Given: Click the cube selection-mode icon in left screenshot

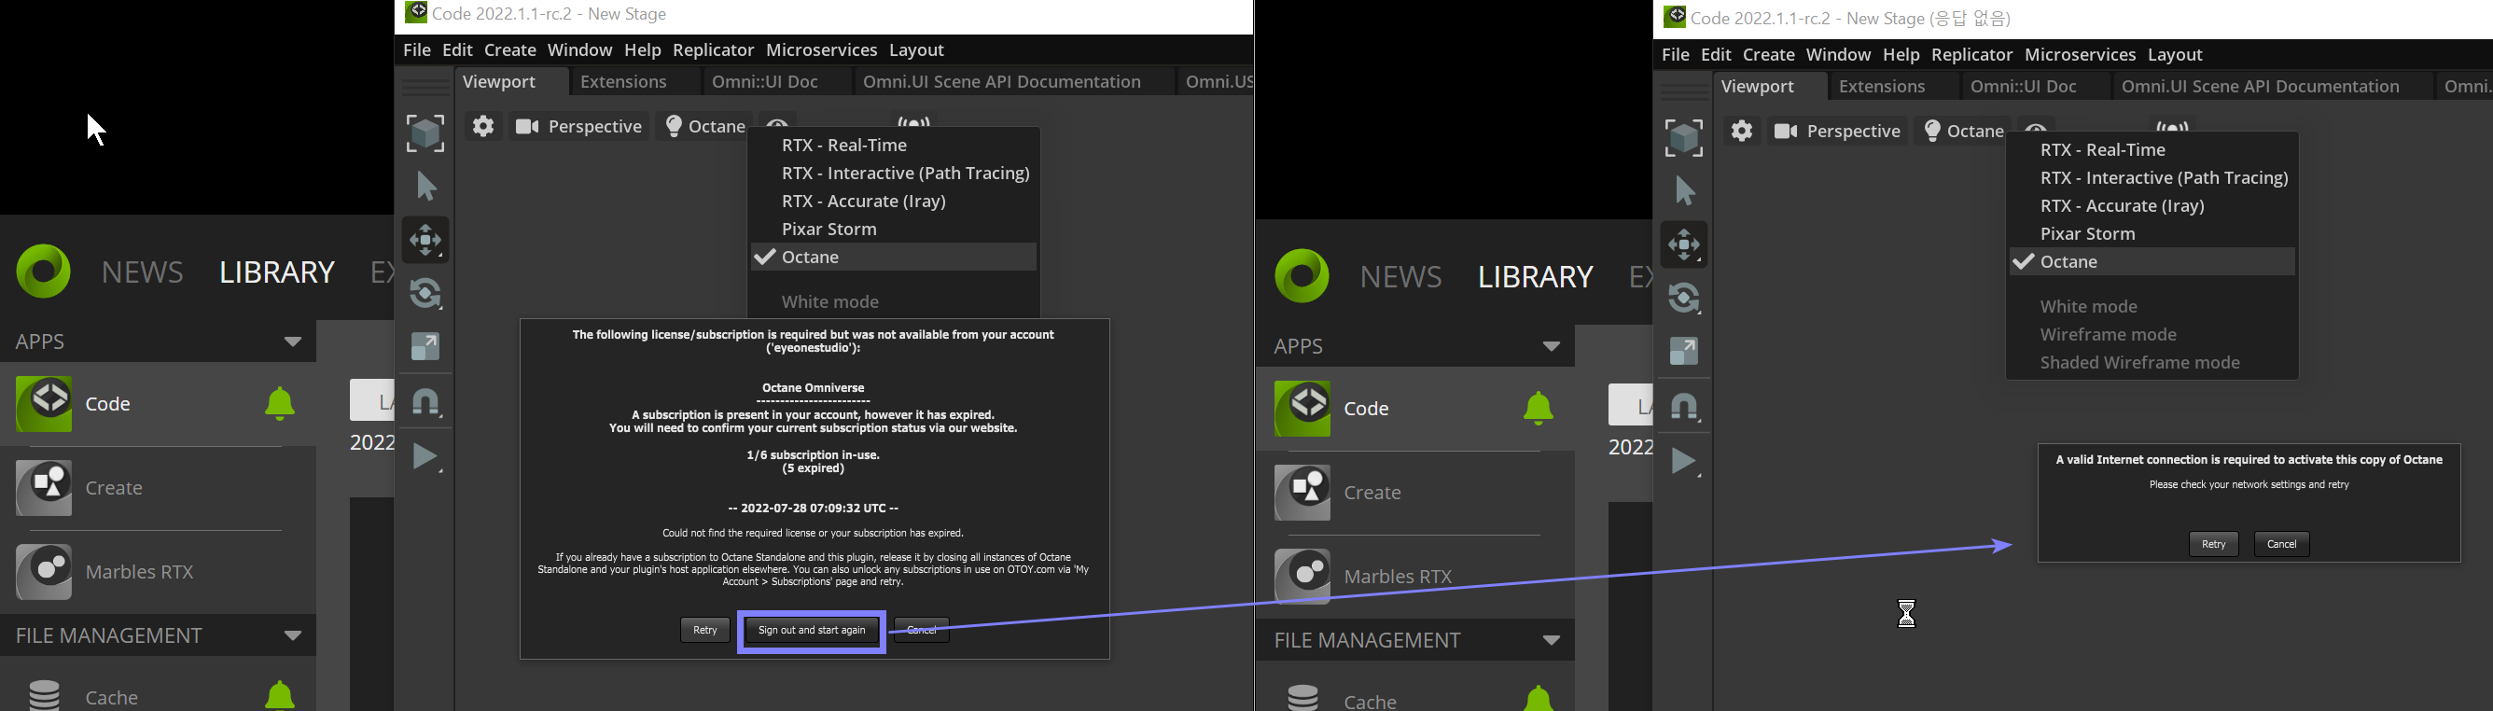Looking at the screenshot, I should point(425,133).
